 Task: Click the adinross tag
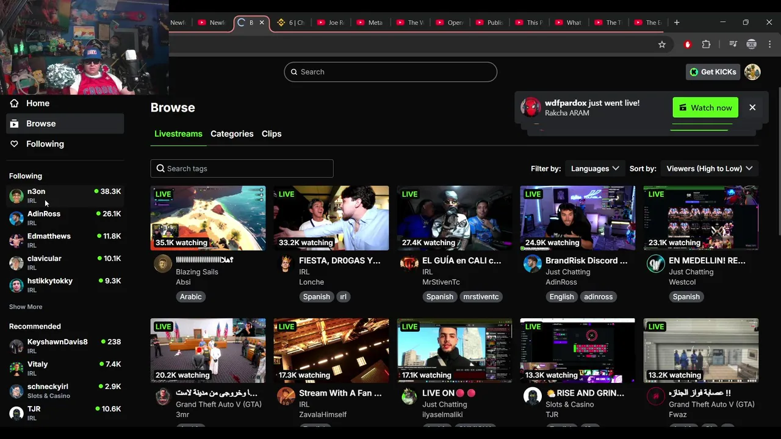(x=598, y=297)
